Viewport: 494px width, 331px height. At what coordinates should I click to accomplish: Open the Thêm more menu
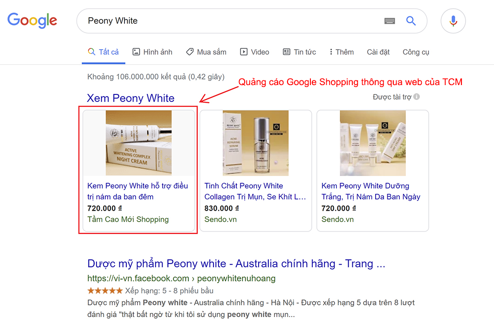(x=341, y=52)
